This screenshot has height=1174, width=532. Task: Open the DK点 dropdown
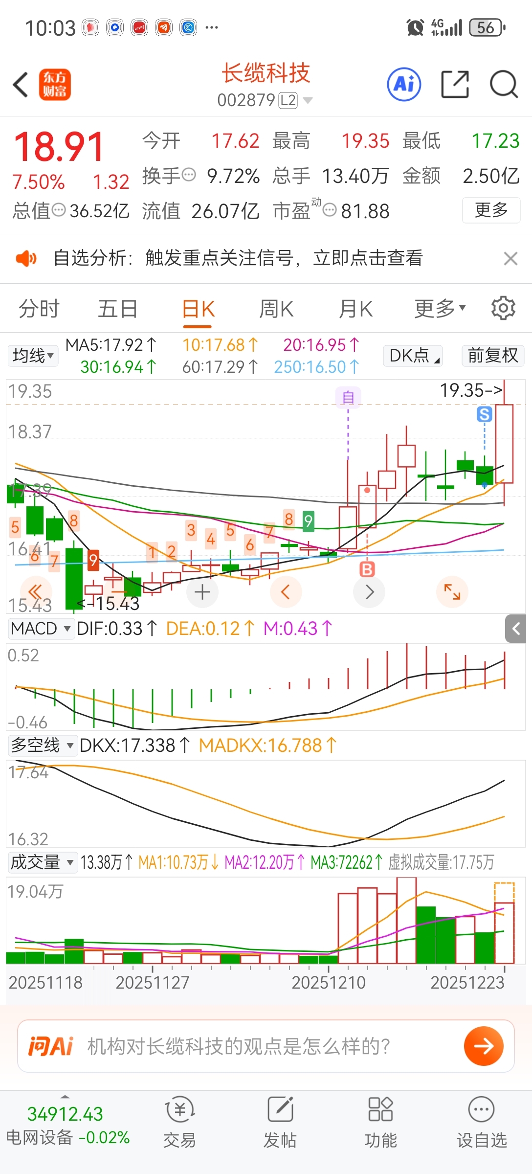point(413,356)
